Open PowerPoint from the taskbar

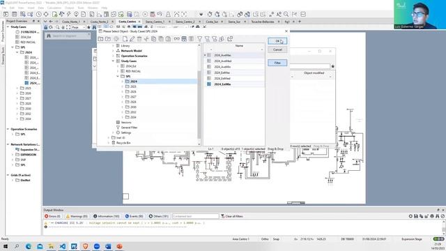click(x=119, y=246)
